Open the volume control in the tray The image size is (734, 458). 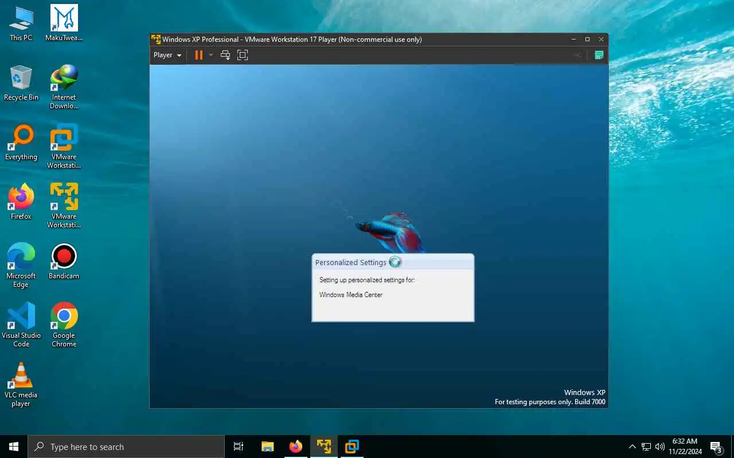click(x=660, y=447)
